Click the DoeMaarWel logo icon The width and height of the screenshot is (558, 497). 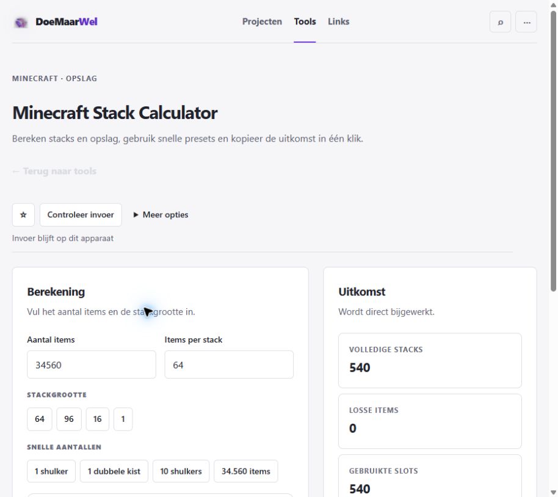click(x=21, y=22)
